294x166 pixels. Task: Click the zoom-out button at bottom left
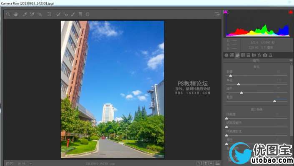tap(8, 164)
